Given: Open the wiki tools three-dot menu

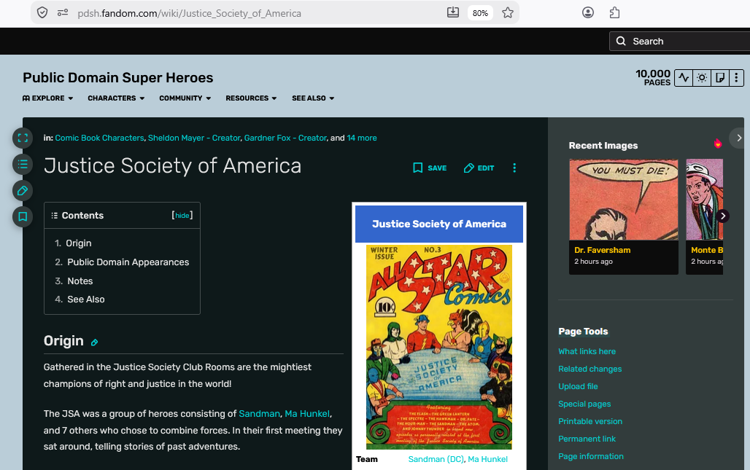Looking at the screenshot, I should click(x=736, y=77).
